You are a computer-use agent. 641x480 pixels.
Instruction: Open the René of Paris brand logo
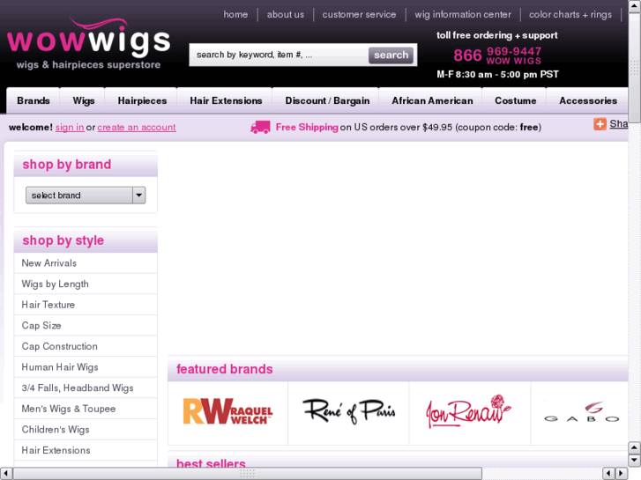point(348,411)
